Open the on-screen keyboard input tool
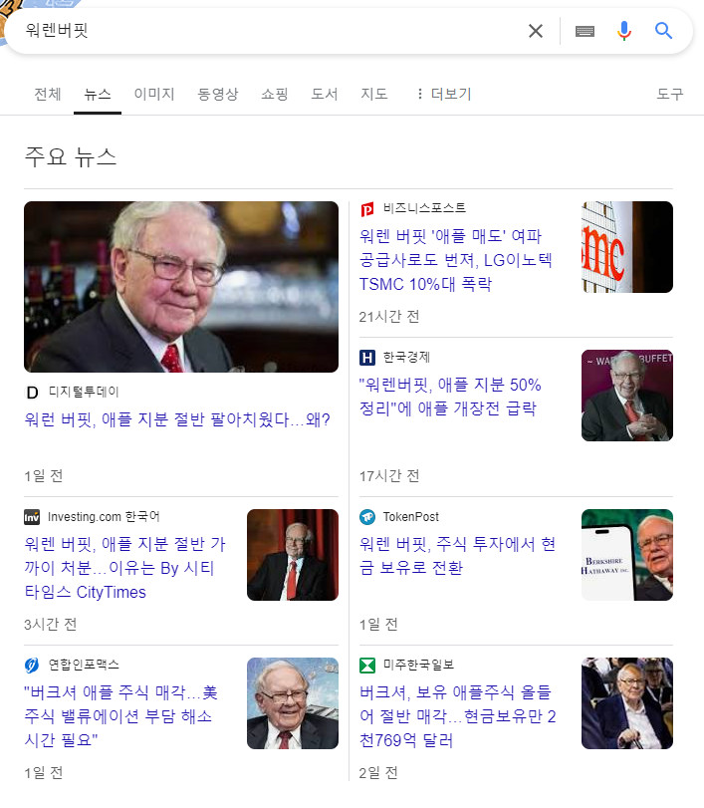The image size is (704, 808). click(x=585, y=32)
